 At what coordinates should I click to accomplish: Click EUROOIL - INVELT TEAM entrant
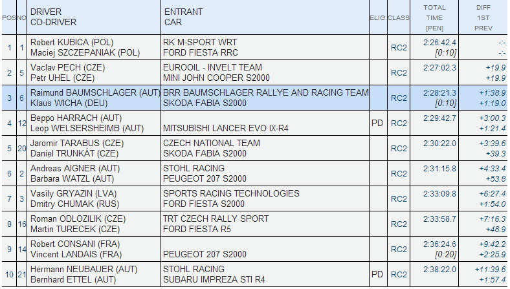click(213, 67)
